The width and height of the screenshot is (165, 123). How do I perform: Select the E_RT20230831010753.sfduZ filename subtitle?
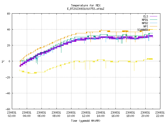[86, 9]
